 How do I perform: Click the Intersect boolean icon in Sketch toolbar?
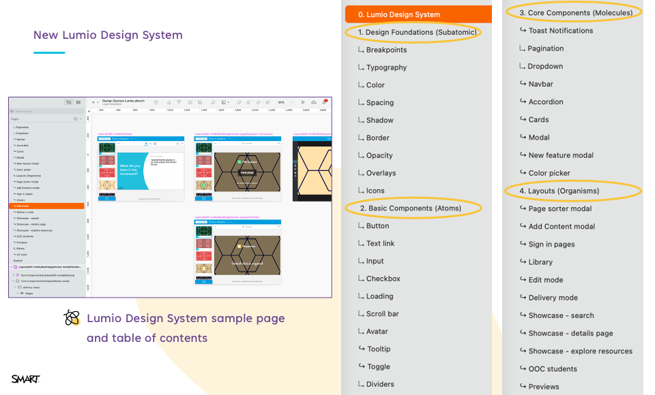point(258,102)
